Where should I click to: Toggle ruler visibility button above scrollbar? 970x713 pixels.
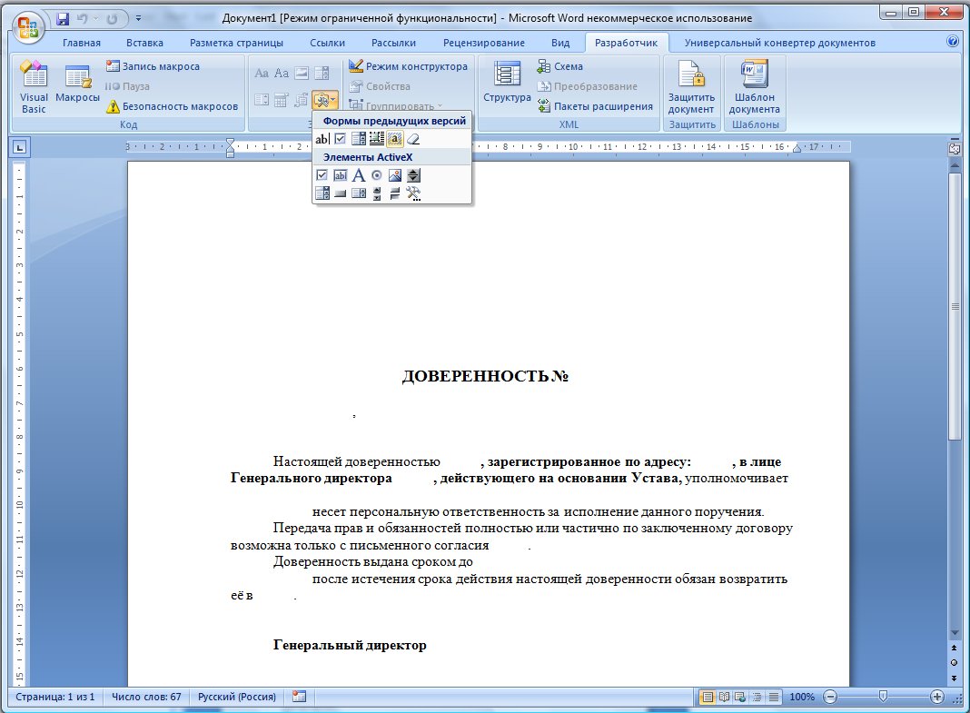(x=954, y=148)
